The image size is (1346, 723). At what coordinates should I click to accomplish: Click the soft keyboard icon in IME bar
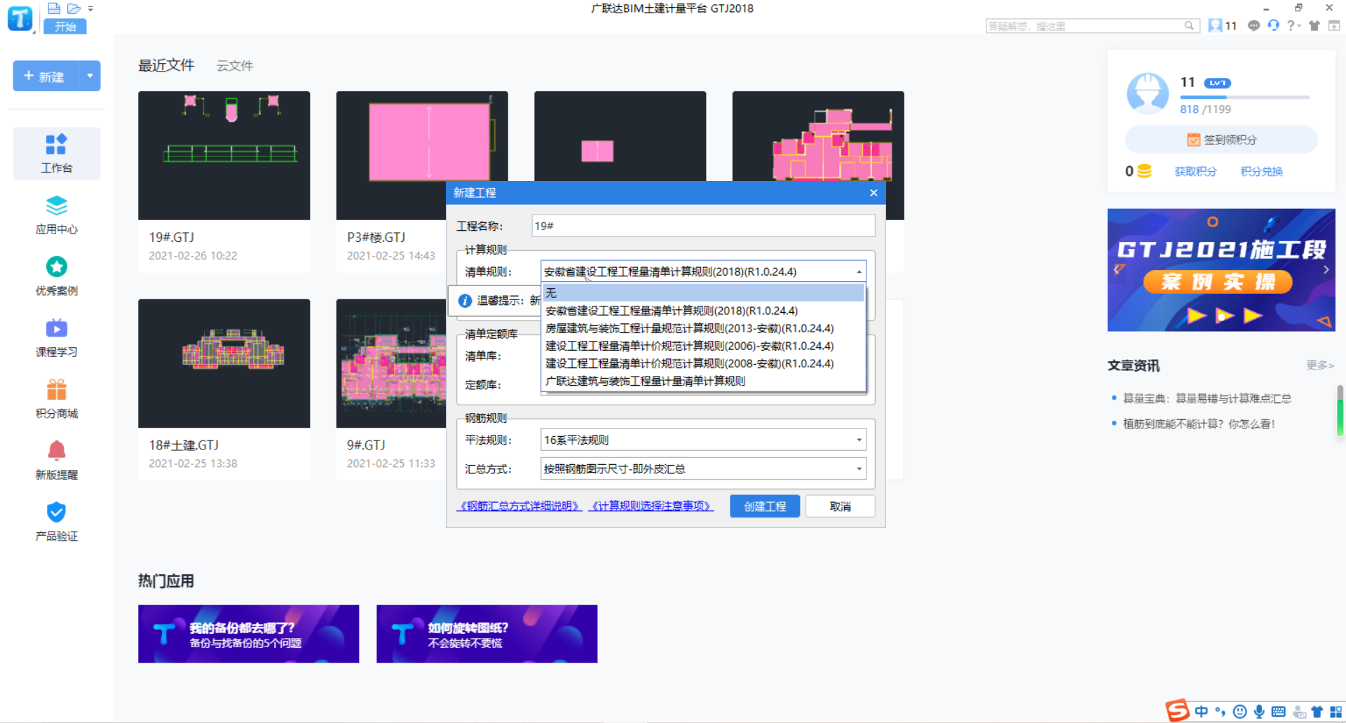pos(1278,712)
